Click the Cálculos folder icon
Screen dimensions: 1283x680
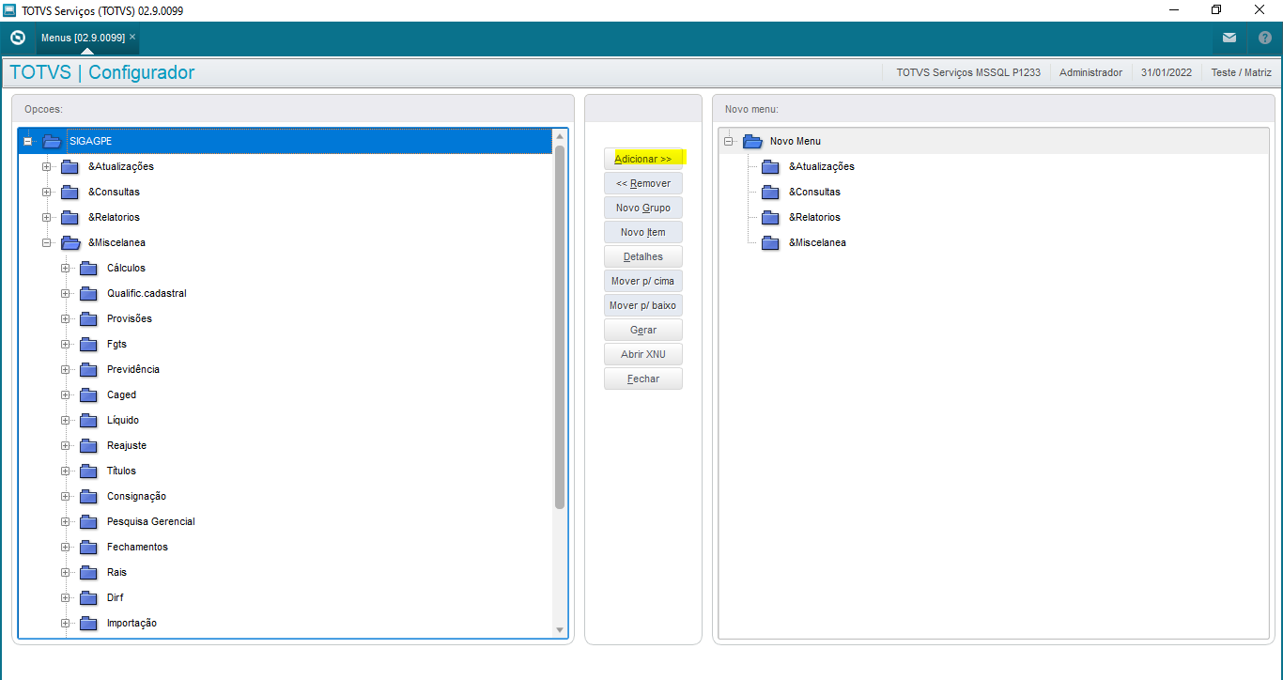pyautogui.click(x=89, y=268)
